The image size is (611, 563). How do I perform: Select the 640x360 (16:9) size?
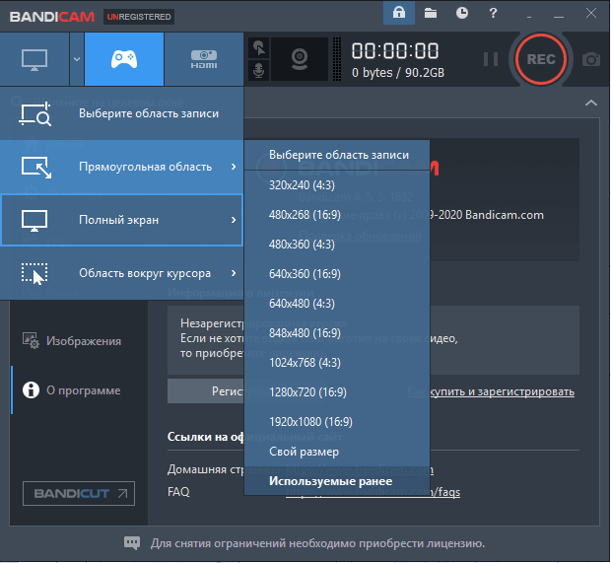(337, 274)
